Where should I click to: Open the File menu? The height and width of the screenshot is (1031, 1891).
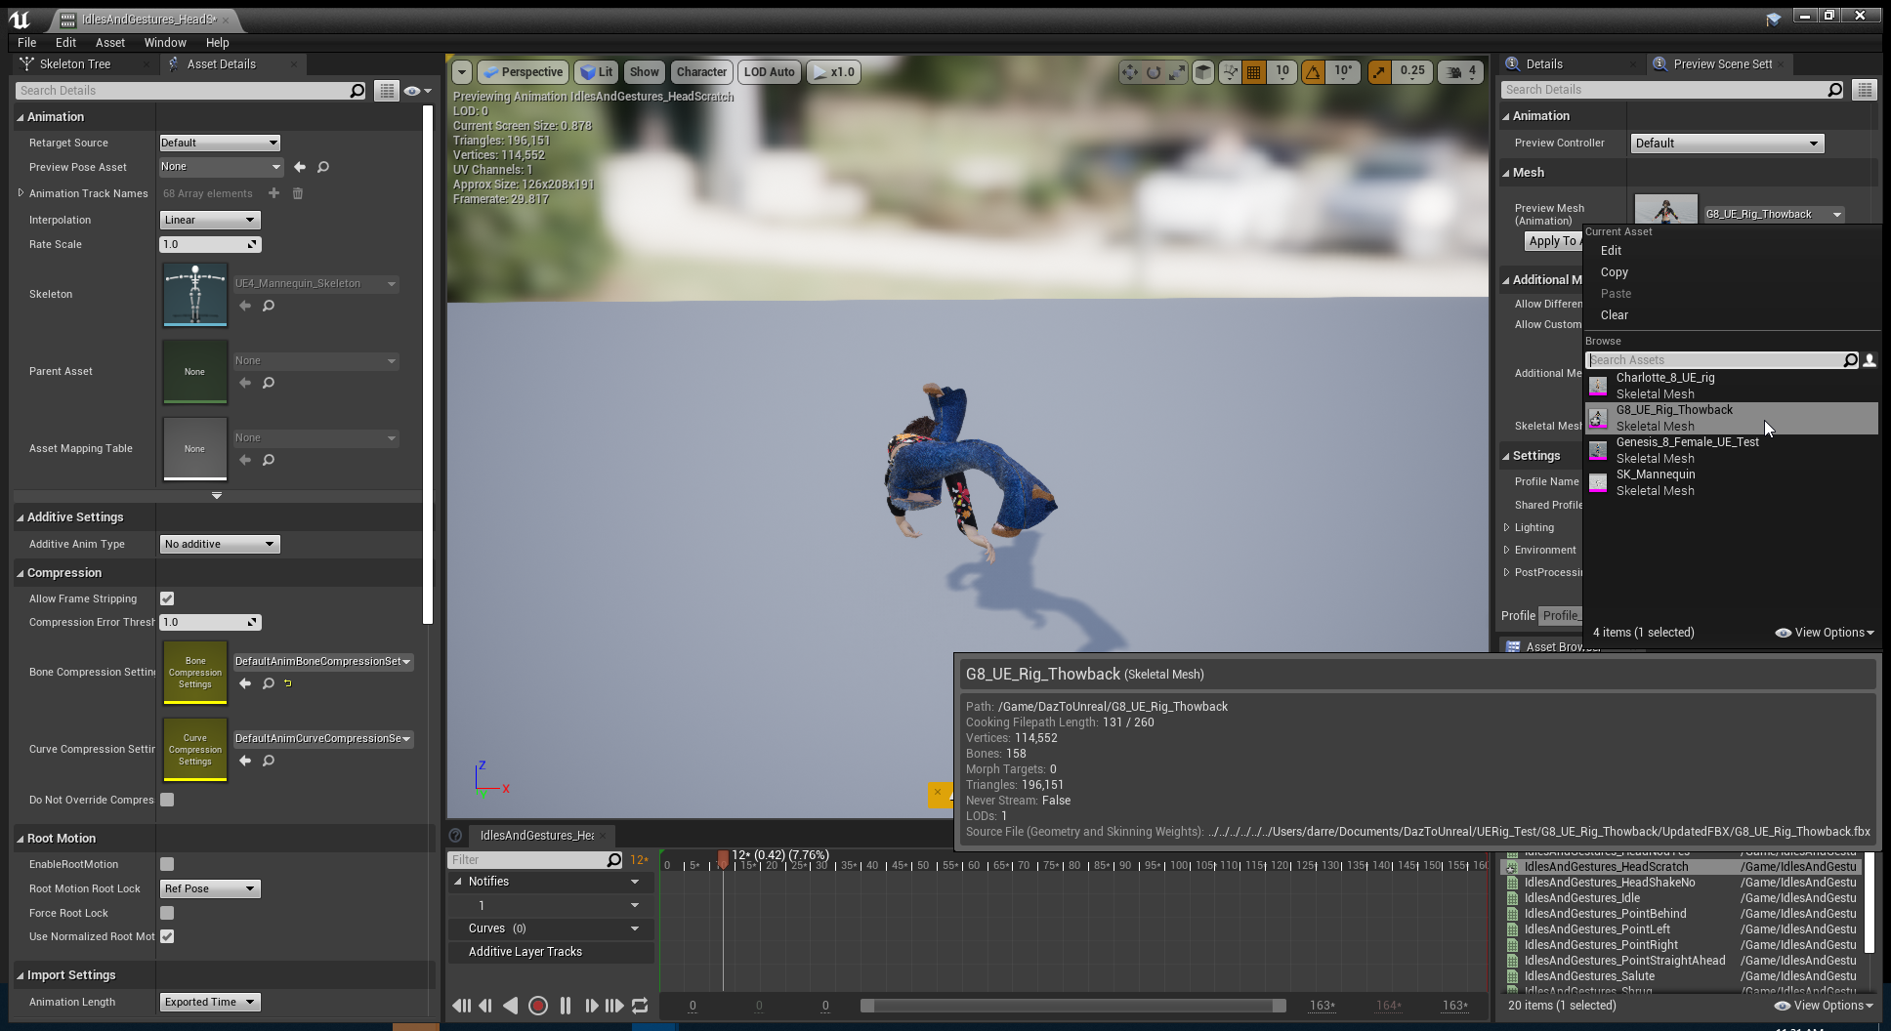click(x=27, y=43)
